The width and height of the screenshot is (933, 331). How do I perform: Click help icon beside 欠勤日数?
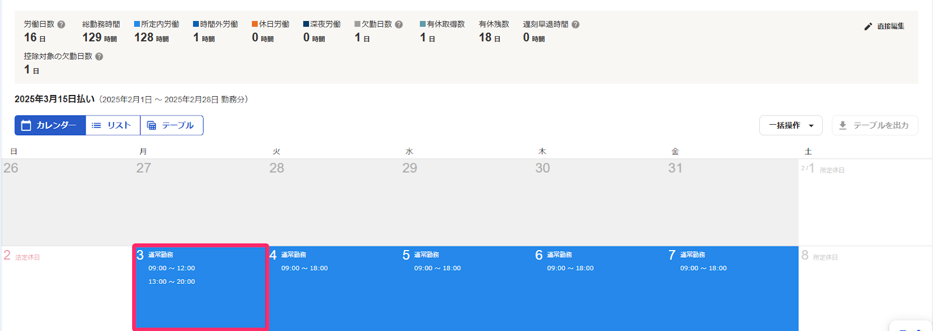pyautogui.click(x=399, y=24)
